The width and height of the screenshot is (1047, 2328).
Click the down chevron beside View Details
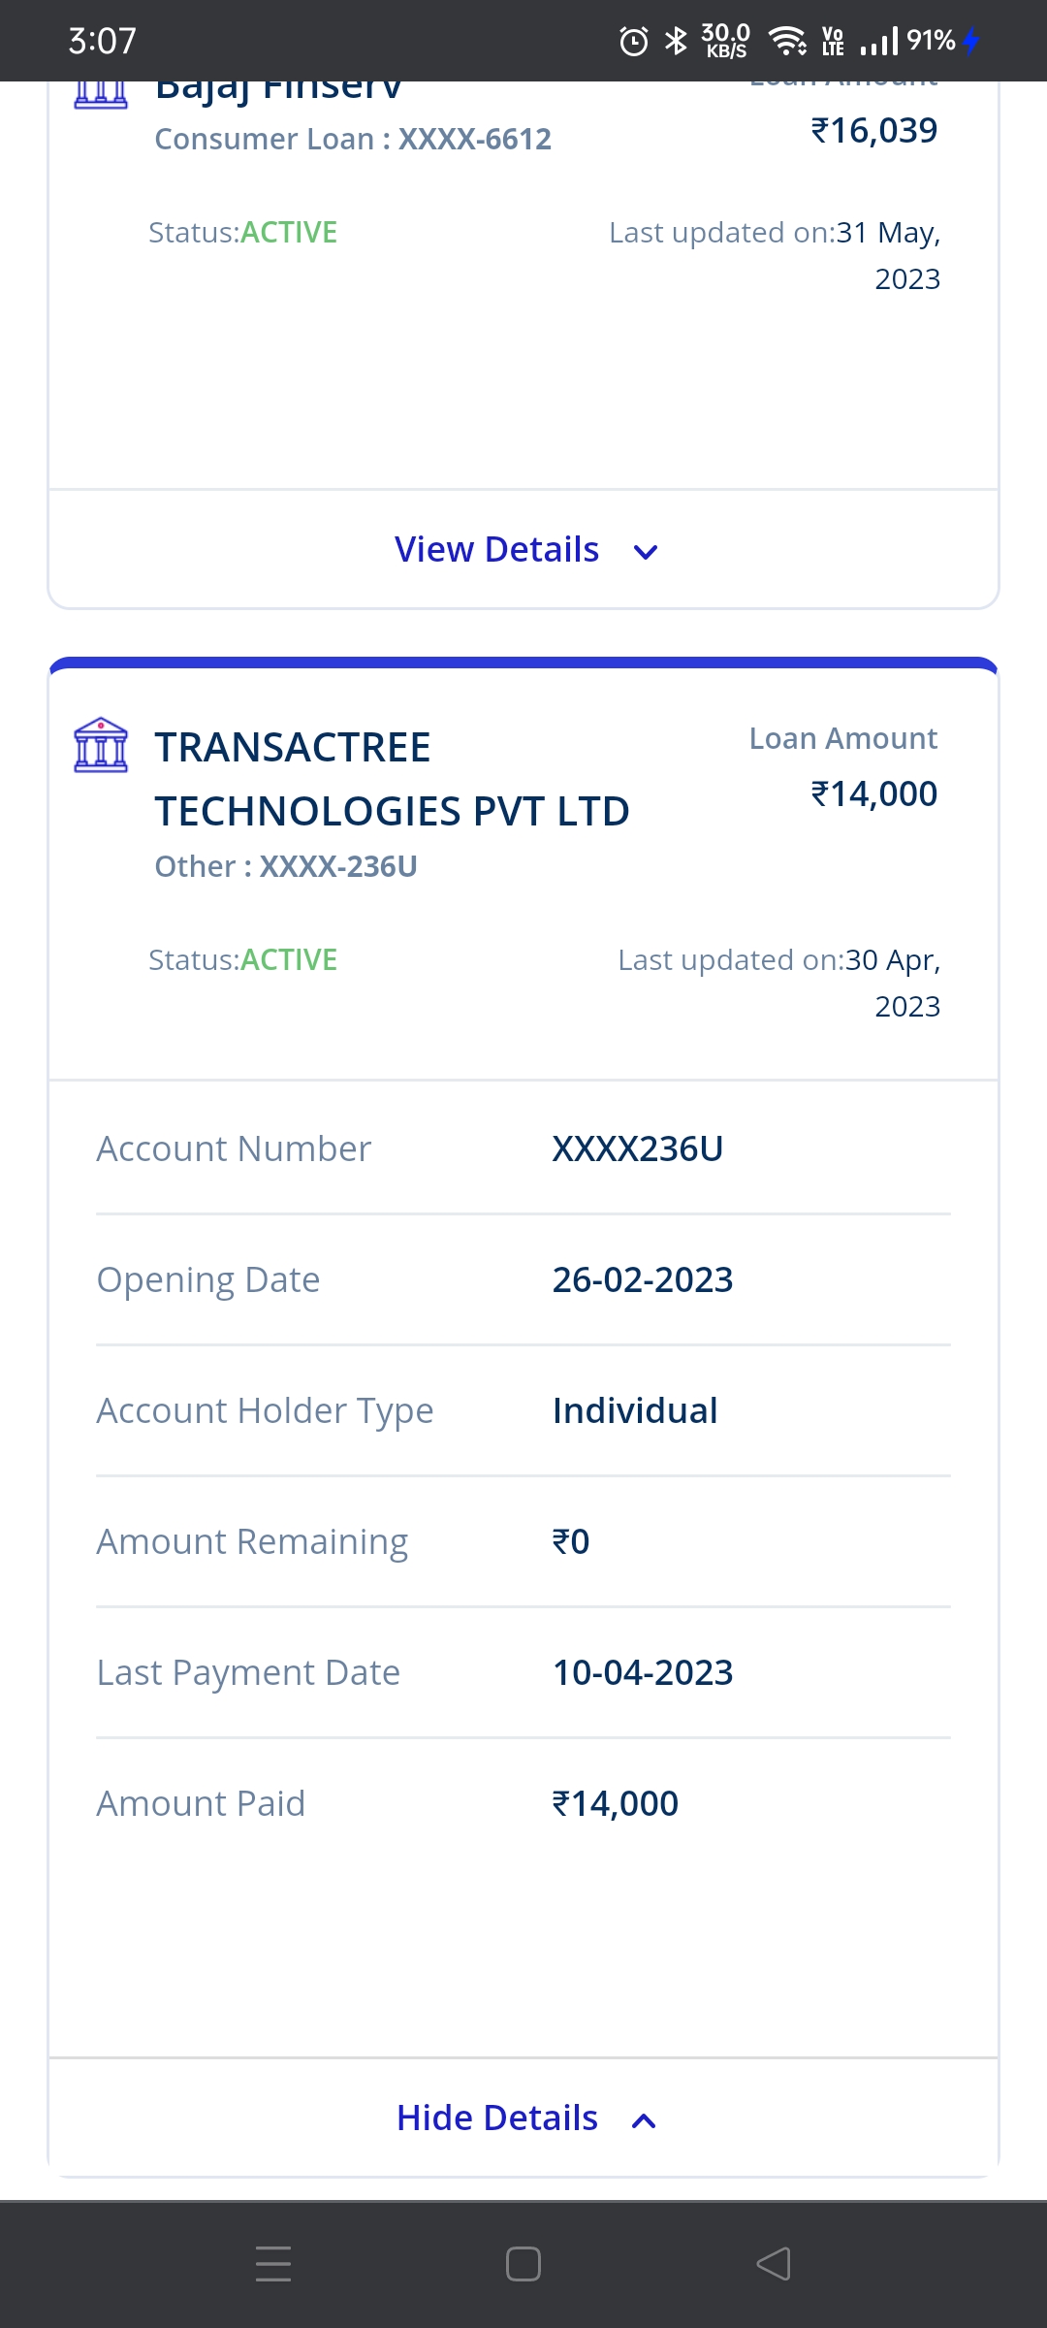[x=646, y=552]
